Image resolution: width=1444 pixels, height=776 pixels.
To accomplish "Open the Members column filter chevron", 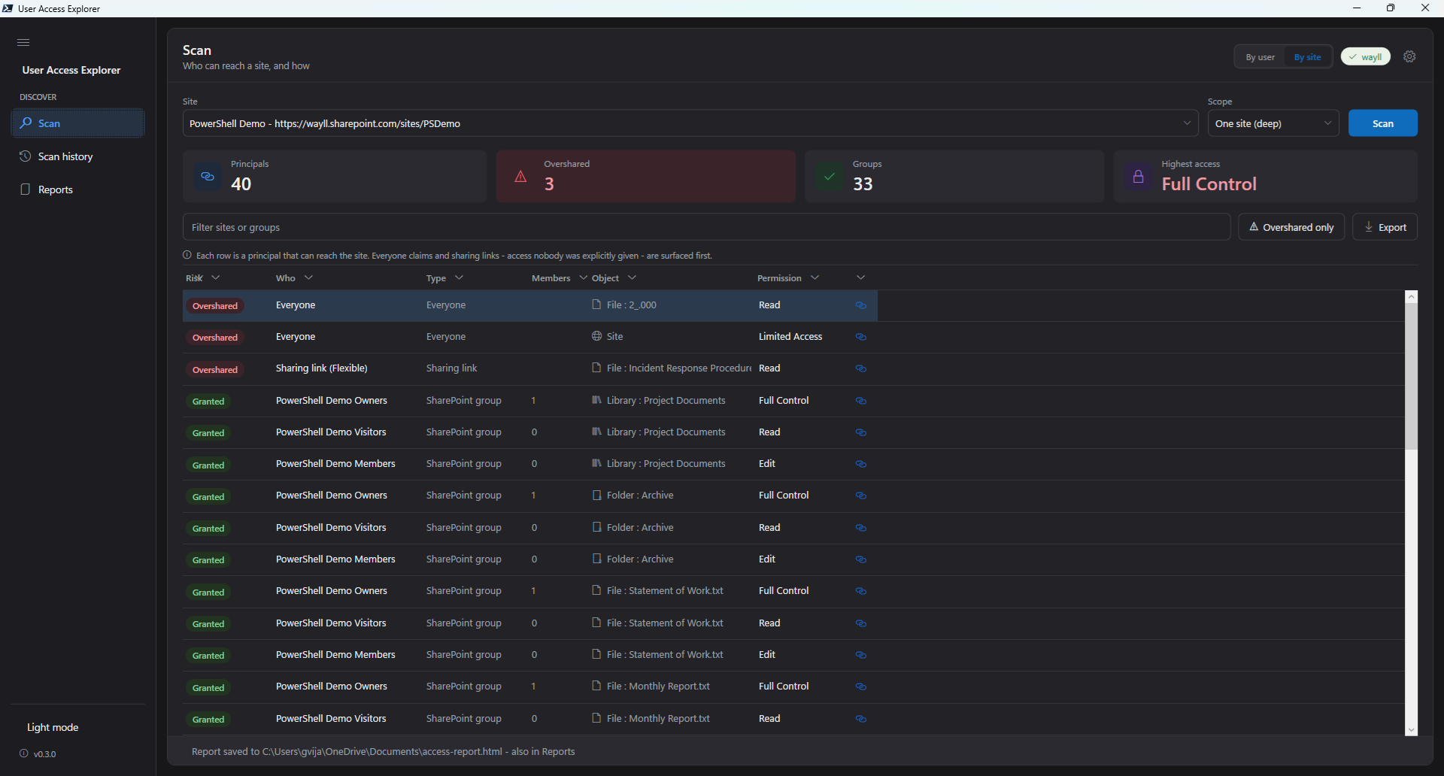I will 583,277.
